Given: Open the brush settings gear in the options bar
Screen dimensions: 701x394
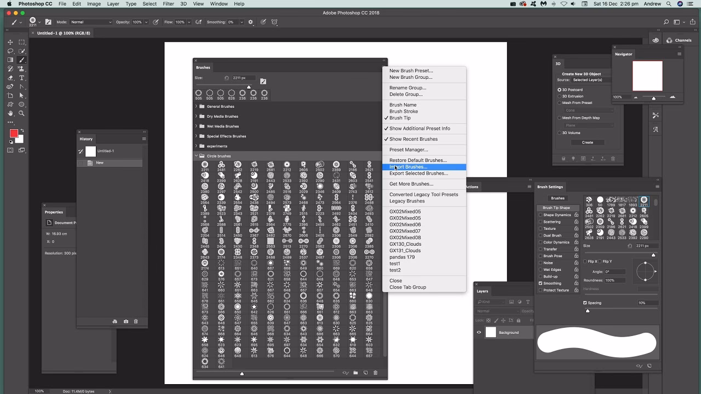Looking at the screenshot, I should coord(250,22).
